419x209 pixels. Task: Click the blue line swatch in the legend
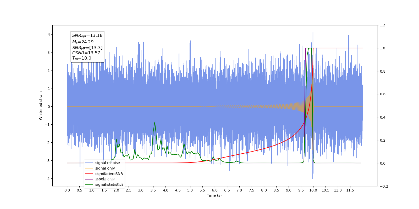pos(89,163)
